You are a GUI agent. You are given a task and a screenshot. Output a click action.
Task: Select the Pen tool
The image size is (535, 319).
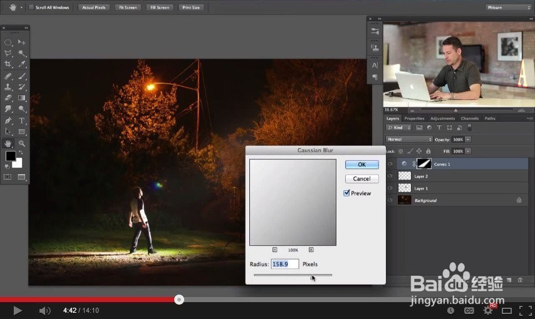(x=8, y=121)
